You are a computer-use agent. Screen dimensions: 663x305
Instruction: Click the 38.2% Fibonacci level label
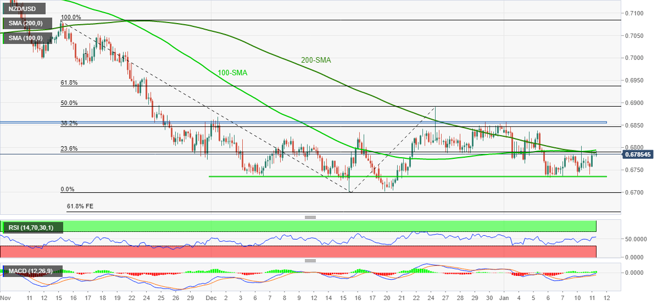click(x=69, y=124)
